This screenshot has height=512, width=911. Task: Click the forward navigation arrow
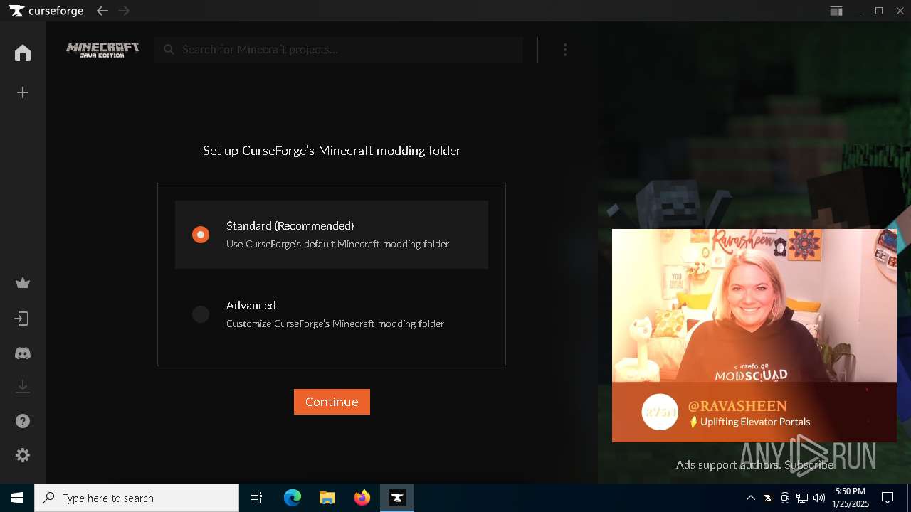coord(124,11)
